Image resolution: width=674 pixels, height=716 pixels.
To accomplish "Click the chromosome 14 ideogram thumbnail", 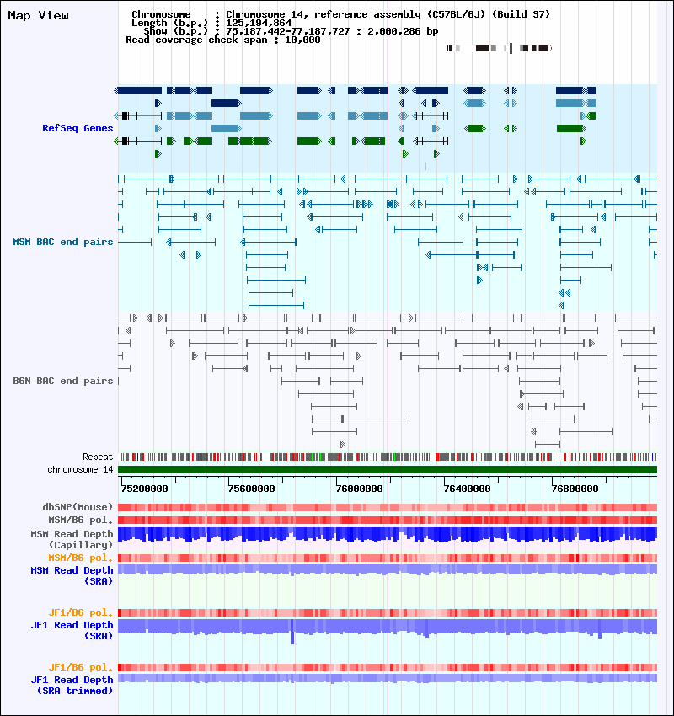I will coord(499,49).
